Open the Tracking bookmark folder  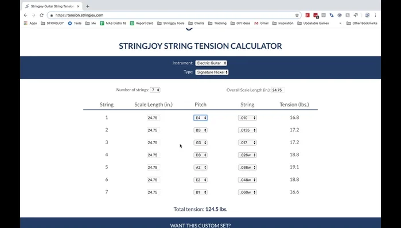point(217,23)
